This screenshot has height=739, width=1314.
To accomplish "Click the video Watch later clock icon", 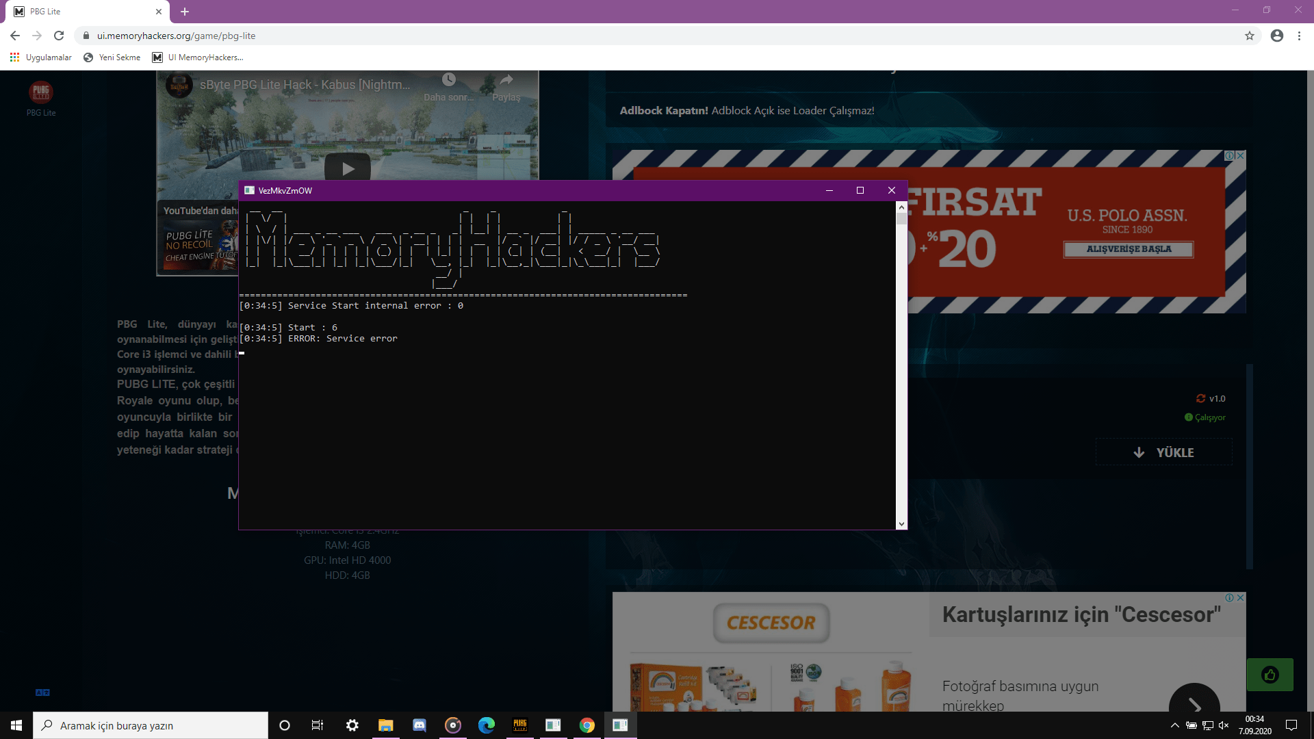I will [448, 80].
